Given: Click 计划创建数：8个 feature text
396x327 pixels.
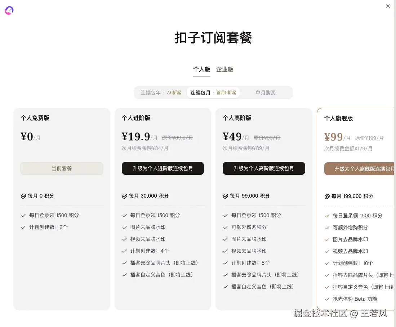Looking at the screenshot, I should tap(250, 263).
